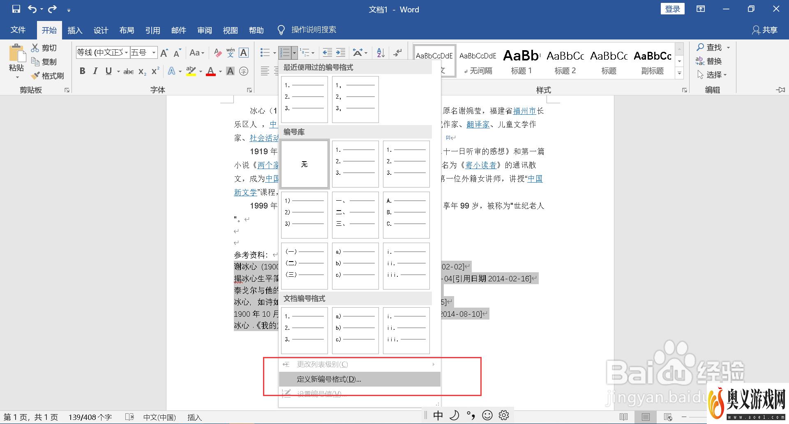Toggle italic formatting

(x=95, y=71)
